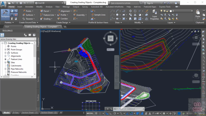Switch to Section Sheet - (1) layout tab

30,112
